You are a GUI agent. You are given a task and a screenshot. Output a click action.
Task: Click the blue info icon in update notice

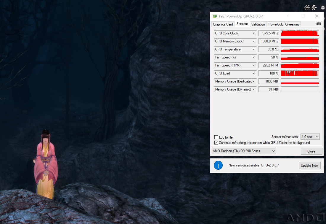pyautogui.click(x=218, y=165)
